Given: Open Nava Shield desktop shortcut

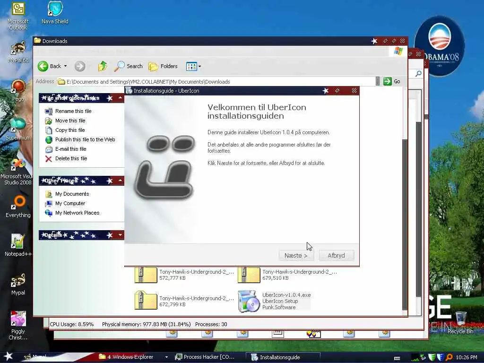Looking at the screenshot, I should (55, 13).
